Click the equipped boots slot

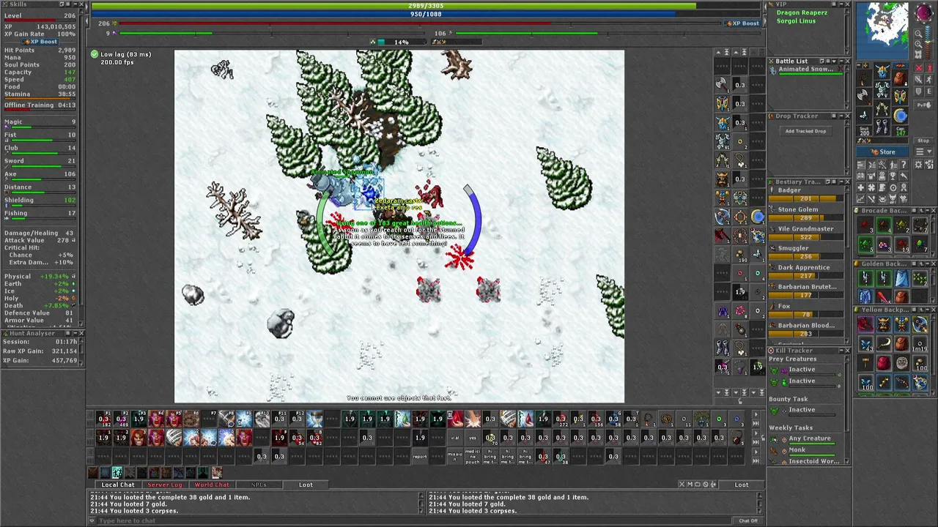[x=882, y=127]
